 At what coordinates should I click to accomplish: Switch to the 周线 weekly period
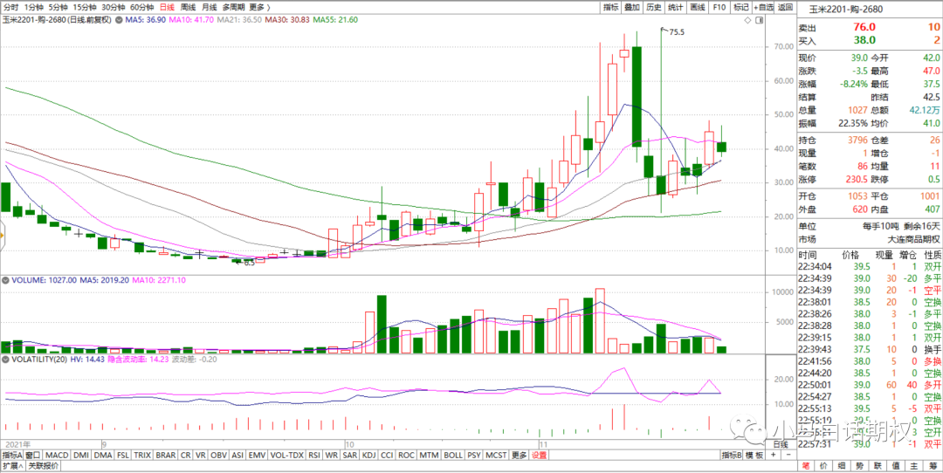(x=188, y=7)
